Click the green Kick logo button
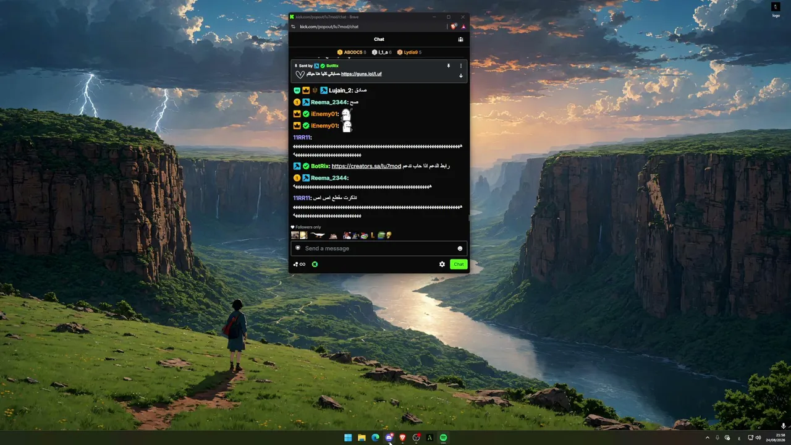This screenshot has height=445, width=791. tap(315, 265)
